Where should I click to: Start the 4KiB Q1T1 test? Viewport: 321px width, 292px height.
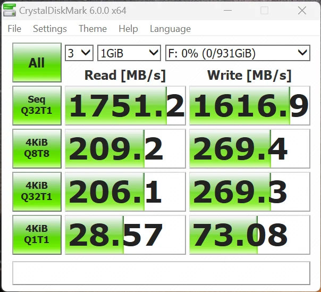tap(37, 235)
